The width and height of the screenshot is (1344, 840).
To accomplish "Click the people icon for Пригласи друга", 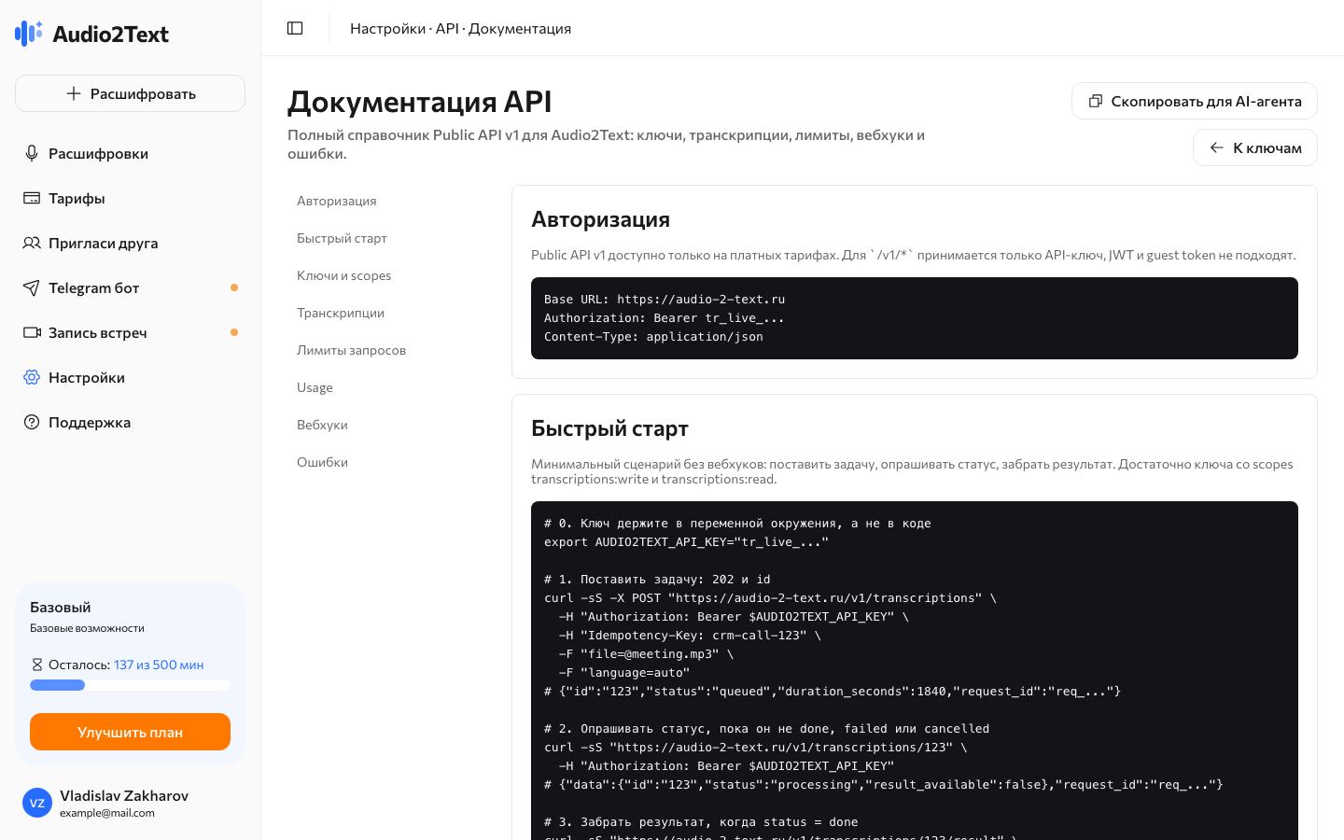I will click(32, 243).
